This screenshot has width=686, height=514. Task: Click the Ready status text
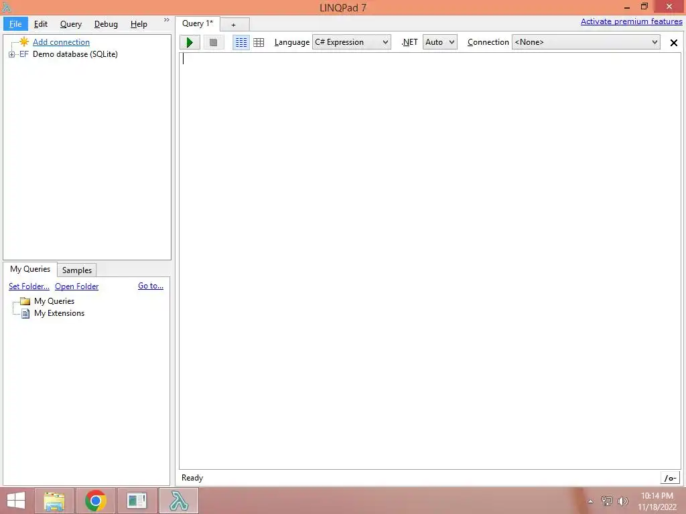(x=192, y=478)
